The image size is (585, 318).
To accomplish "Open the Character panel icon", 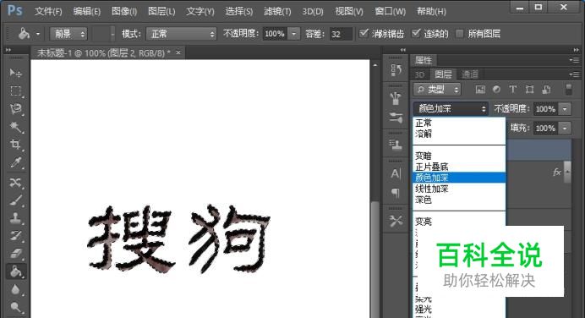I will (396, 173).
